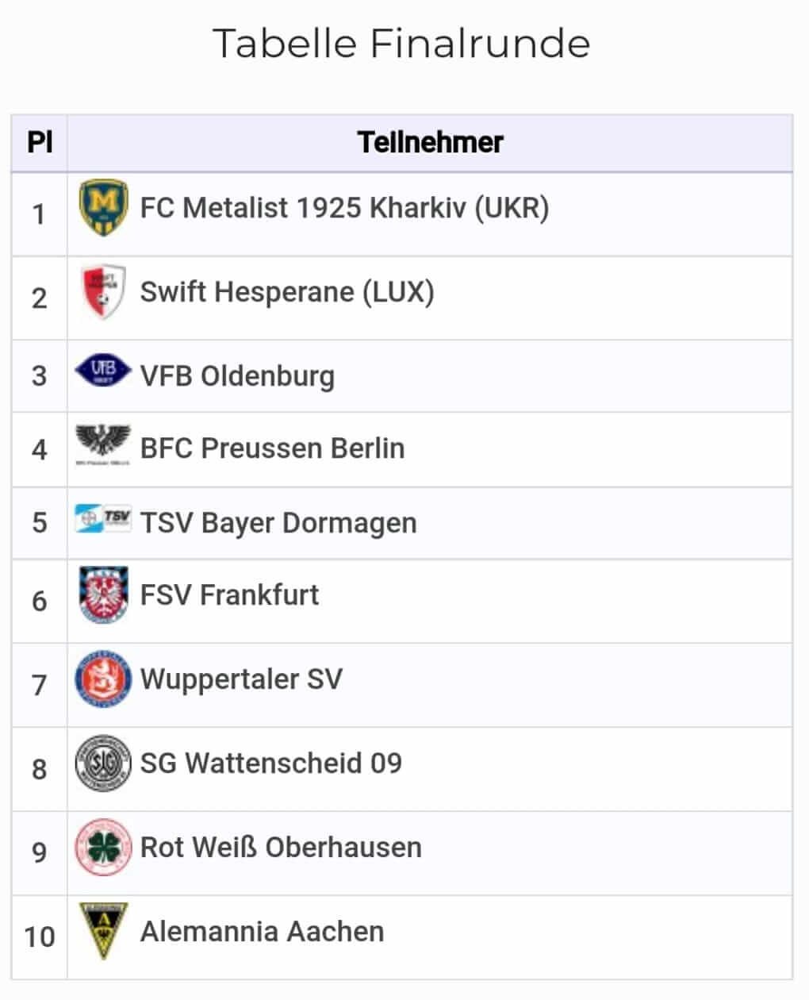Click the Alemannia Aachen triangle crest
Viewport: 809px width, 1000px height.
click(104, 932)
